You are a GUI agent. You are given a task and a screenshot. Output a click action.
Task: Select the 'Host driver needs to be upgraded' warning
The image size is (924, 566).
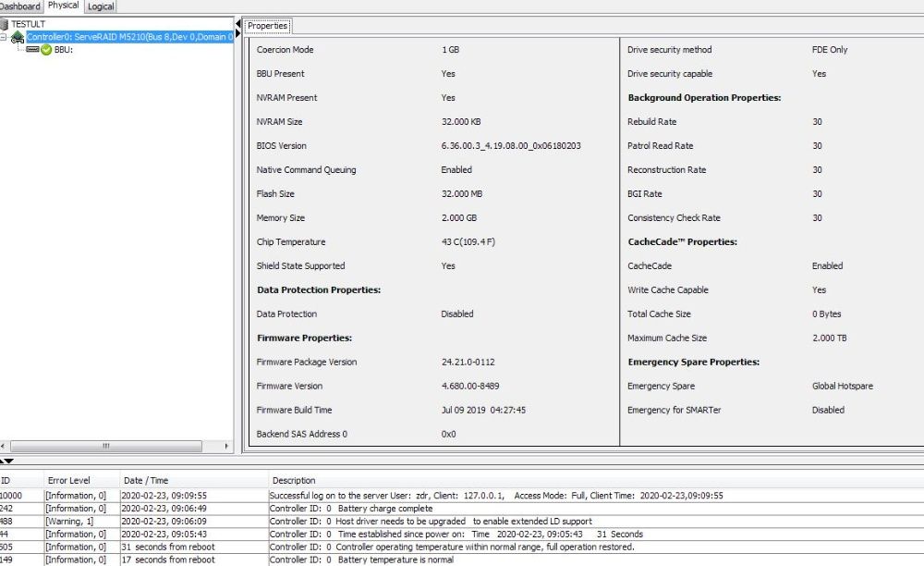[x=462, y=522]
